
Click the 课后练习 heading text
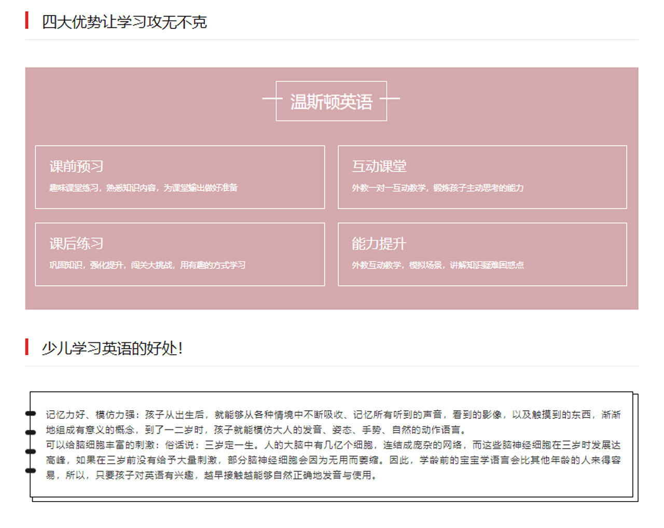[76, 244]
